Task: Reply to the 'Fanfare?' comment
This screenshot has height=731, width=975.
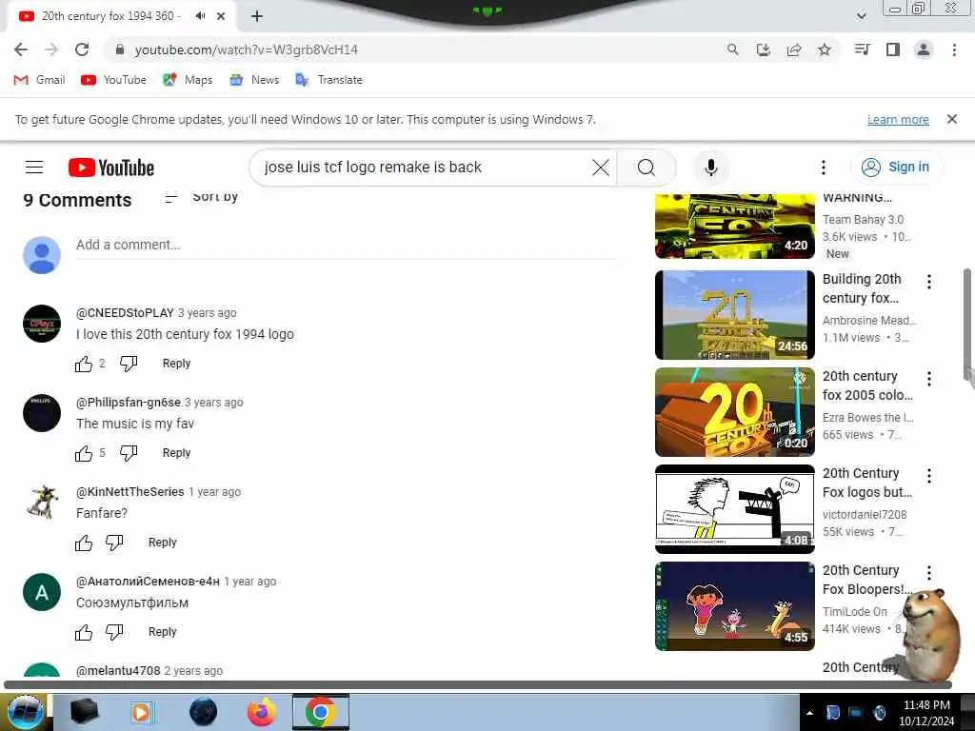Action: 162,543
